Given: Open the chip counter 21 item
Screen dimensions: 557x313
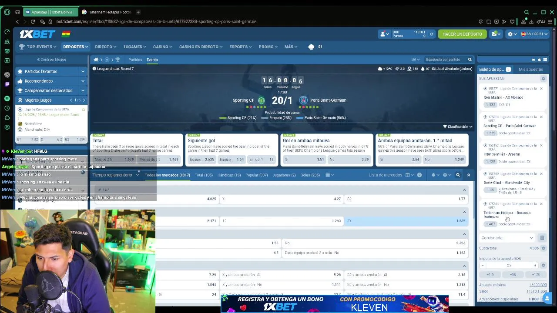Looking at the screenshot, I should (x=315, y=47).
